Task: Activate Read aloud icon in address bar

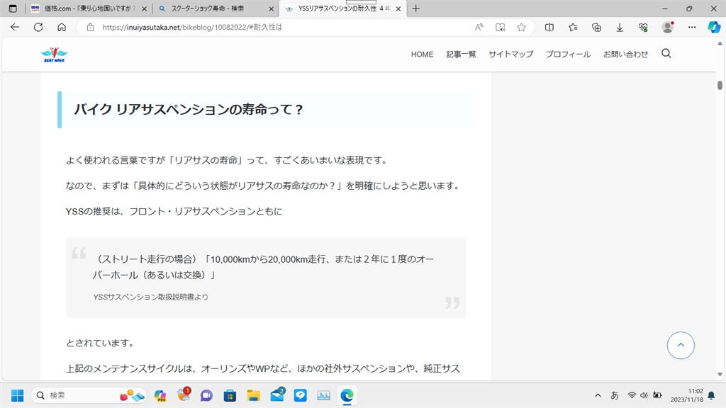Action: [x=479, y=28]
